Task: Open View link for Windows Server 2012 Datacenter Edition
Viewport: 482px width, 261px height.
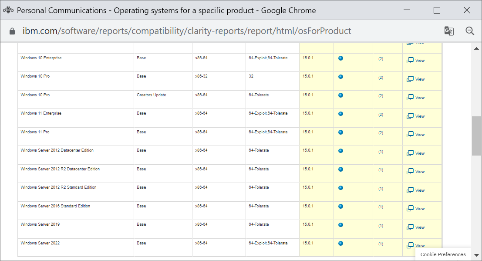Action: (x=416, y=153)
